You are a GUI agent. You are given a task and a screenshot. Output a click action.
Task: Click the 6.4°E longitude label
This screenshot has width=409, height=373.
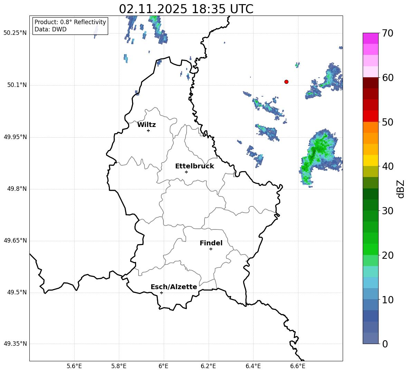pyautogui.click(x=253, y=366)
